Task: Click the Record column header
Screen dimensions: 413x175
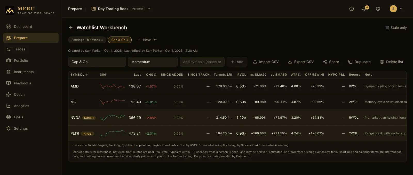Action: pos(355,75)
